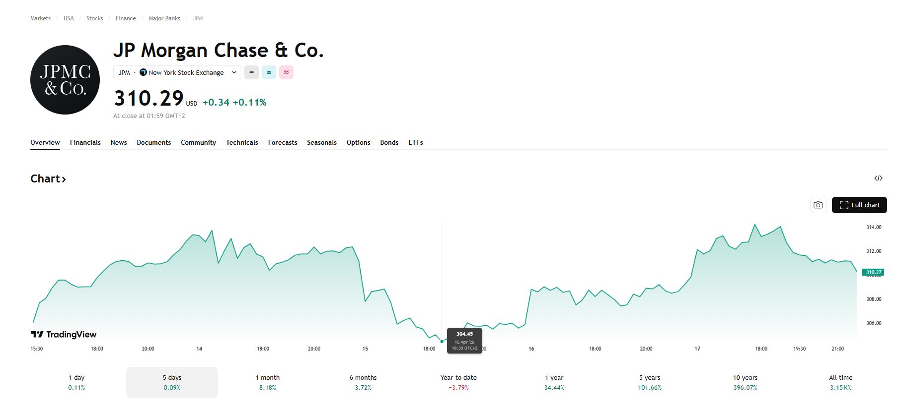Select the 5 years range
Screen dimensions: 900x414
tap(650, 382)
